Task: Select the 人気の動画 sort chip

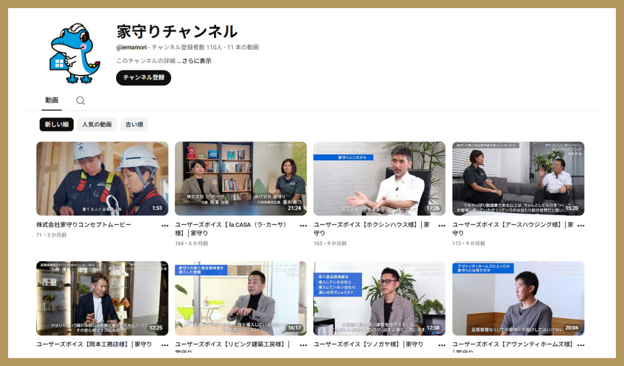Action: 97,125
